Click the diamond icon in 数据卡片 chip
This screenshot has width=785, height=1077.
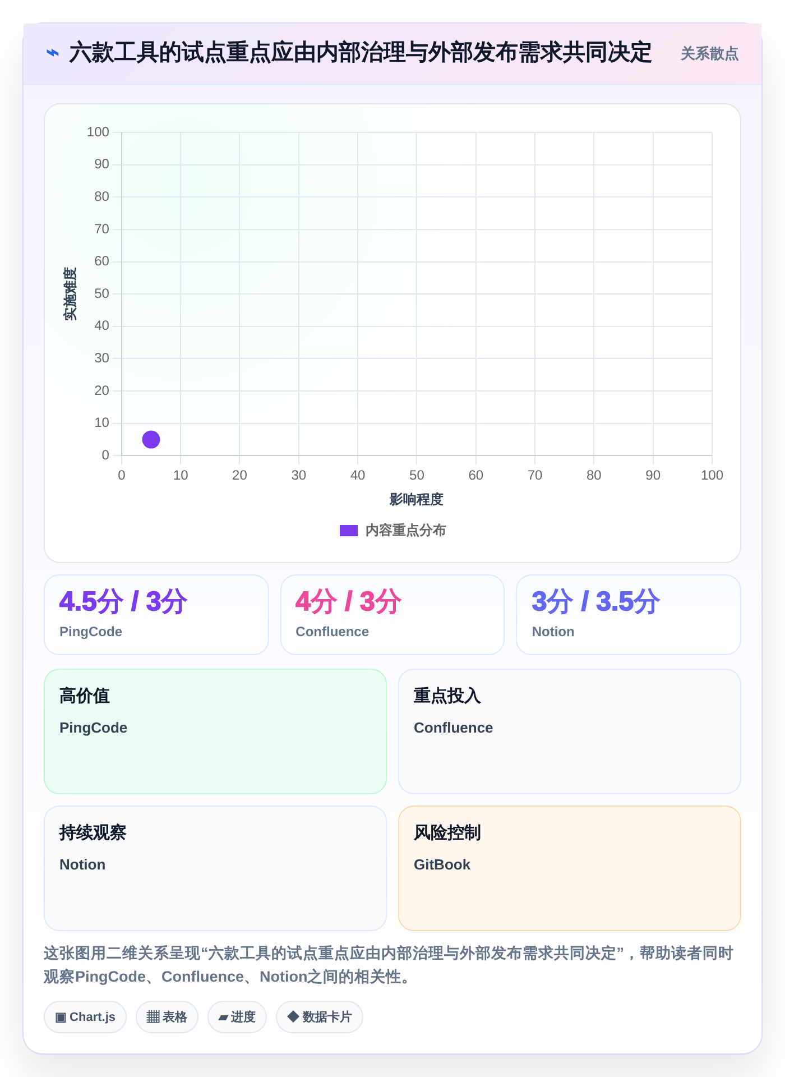point(293,1016)
